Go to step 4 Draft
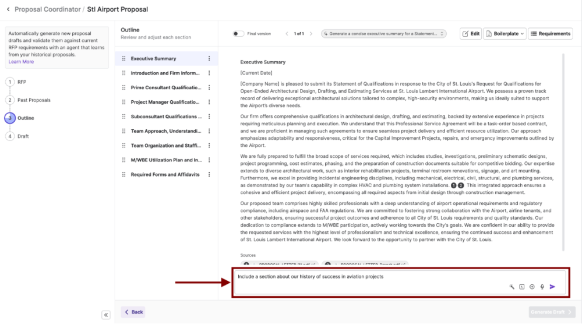582x324 pixels. coord(17,136)
